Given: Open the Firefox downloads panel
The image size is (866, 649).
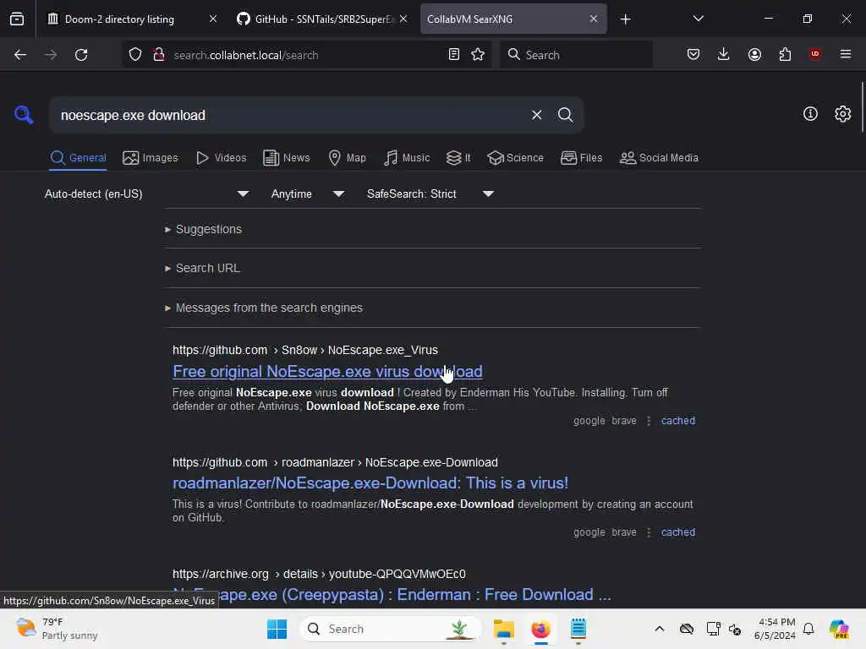Looking at the screenshot, I should pyautogui.click(x=724, y=55).
